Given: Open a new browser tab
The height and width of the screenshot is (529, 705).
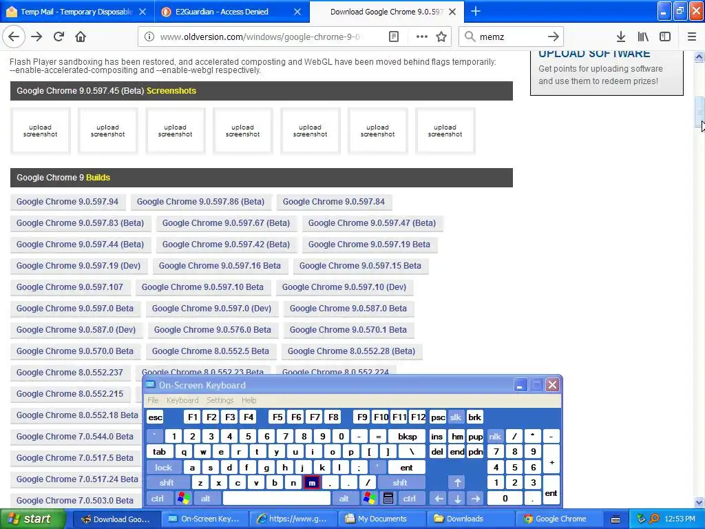Looking at the screenshot, I should [475, 12].
